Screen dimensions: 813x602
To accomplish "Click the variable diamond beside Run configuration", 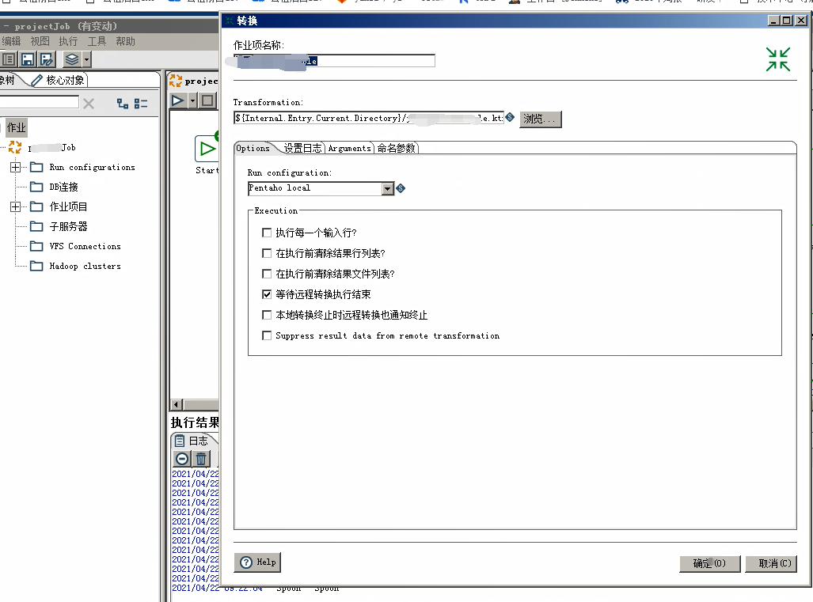I will point(400,188).
